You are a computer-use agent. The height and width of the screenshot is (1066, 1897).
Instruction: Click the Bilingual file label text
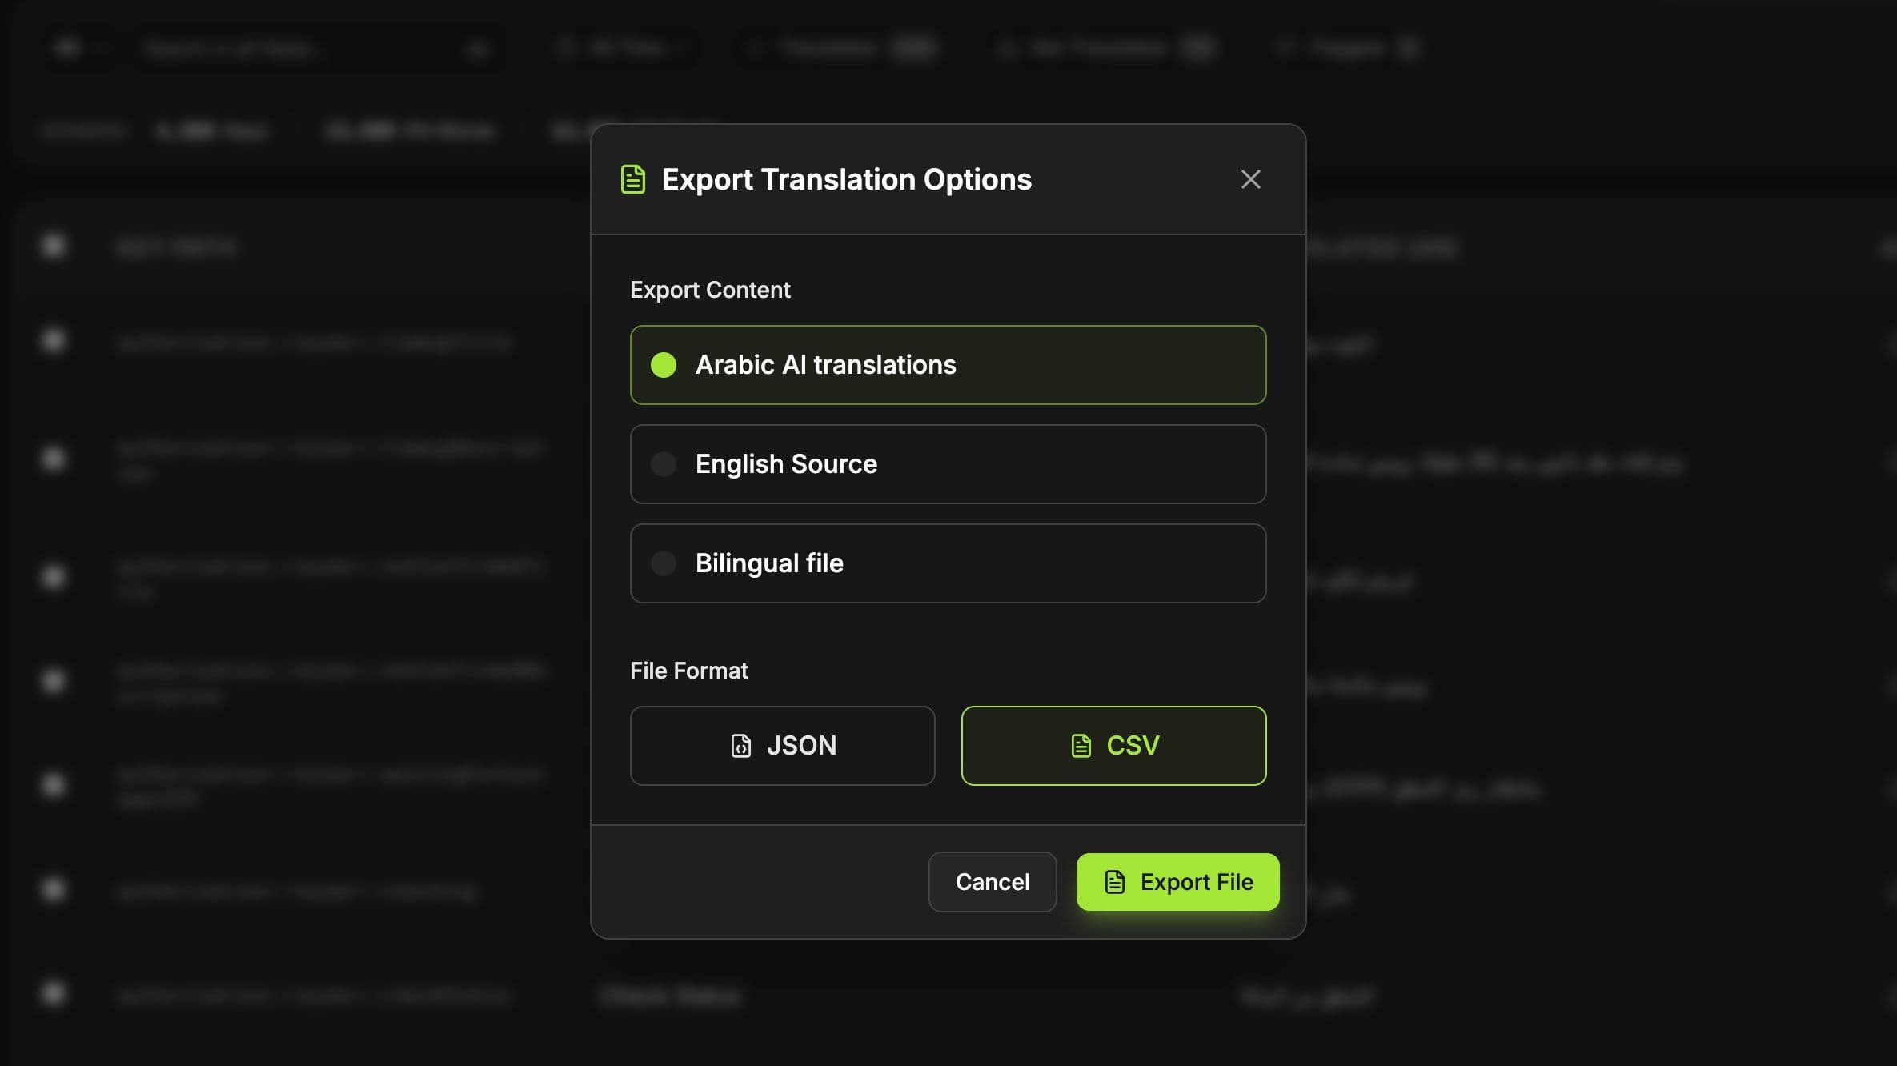pyautogui.click(x=768, y=563)
